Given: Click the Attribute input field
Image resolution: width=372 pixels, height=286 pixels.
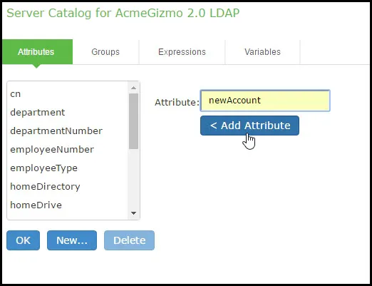Looking at the screenshot, I should click(265, 101).
